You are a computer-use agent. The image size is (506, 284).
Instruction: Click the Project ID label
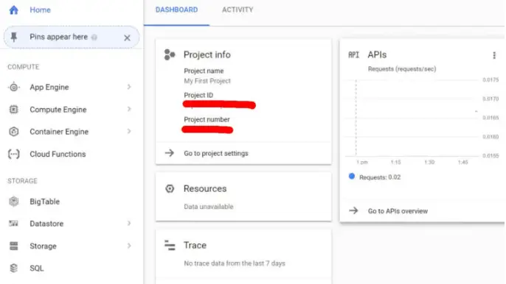tap(198, 96)
